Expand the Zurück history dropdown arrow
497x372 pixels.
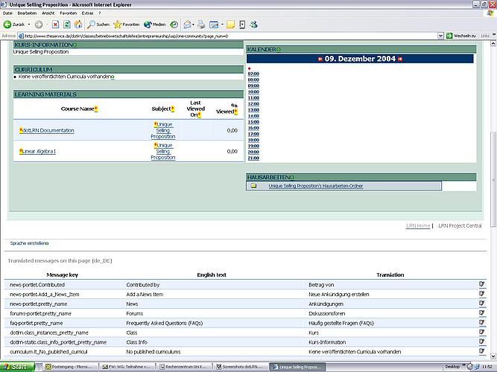click(x=29, y=25)
